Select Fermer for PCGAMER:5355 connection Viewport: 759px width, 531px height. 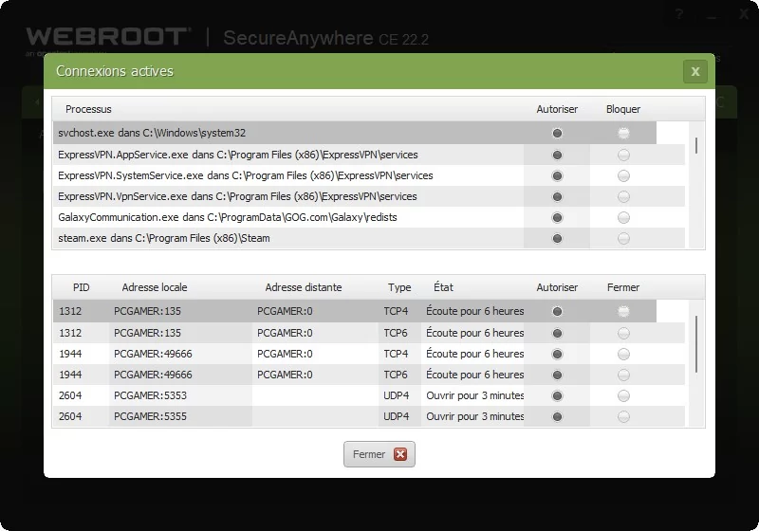(x=623, y=416)
